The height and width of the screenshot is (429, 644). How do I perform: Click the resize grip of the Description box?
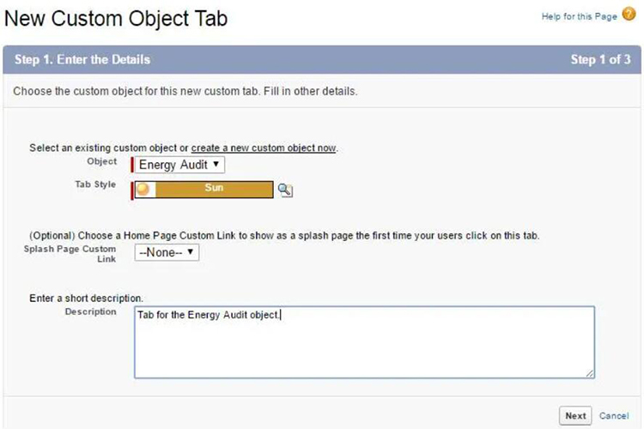[x=590, y=373]
